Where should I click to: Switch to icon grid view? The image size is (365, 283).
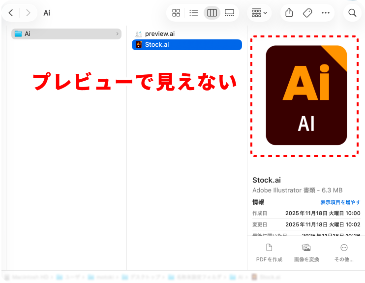(176, 13)
